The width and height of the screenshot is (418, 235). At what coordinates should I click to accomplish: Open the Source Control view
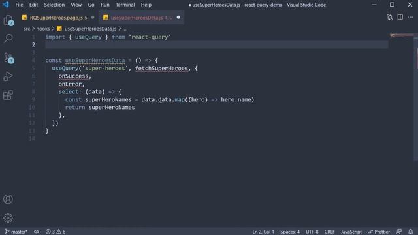[8, 57]
